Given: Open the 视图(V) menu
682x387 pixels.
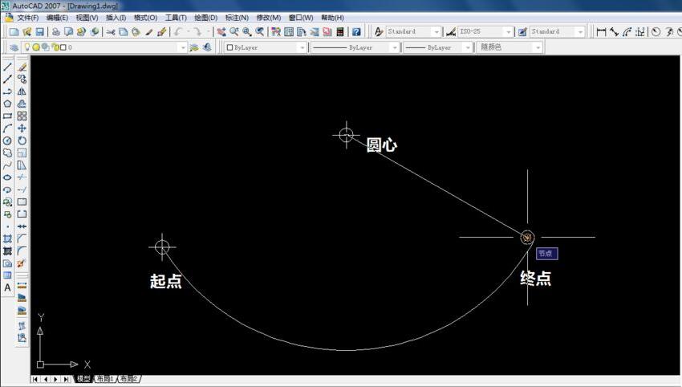Looking at the screenshot, I should [87, 18].
